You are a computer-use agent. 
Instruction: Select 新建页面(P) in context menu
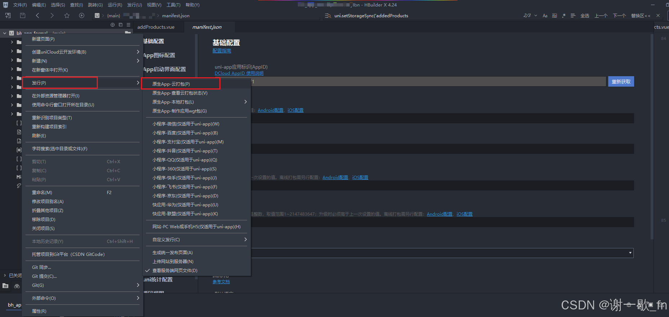pos(82,39)
